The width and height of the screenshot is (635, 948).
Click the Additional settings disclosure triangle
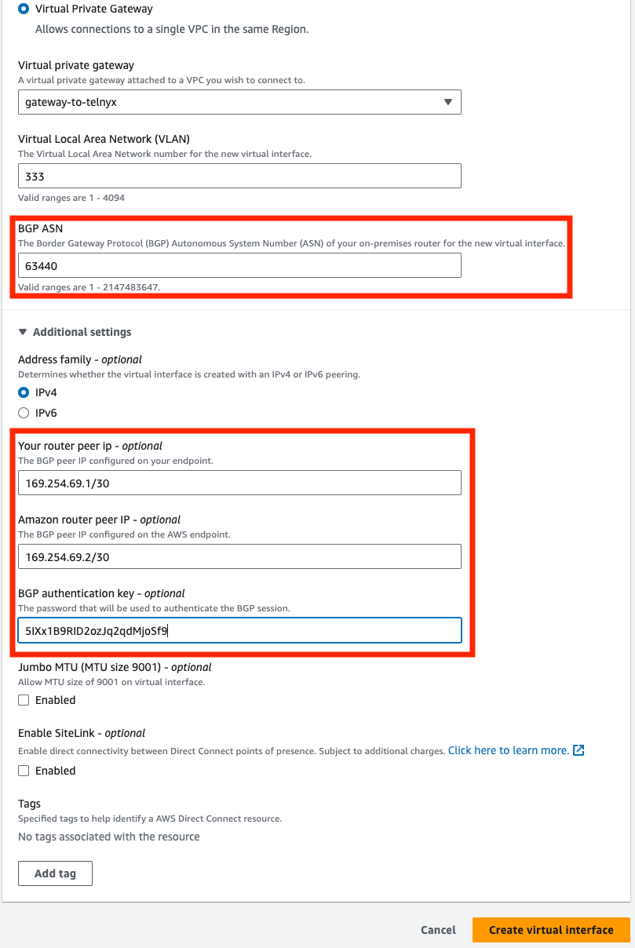pyautogui.click(x=21, y=332)
